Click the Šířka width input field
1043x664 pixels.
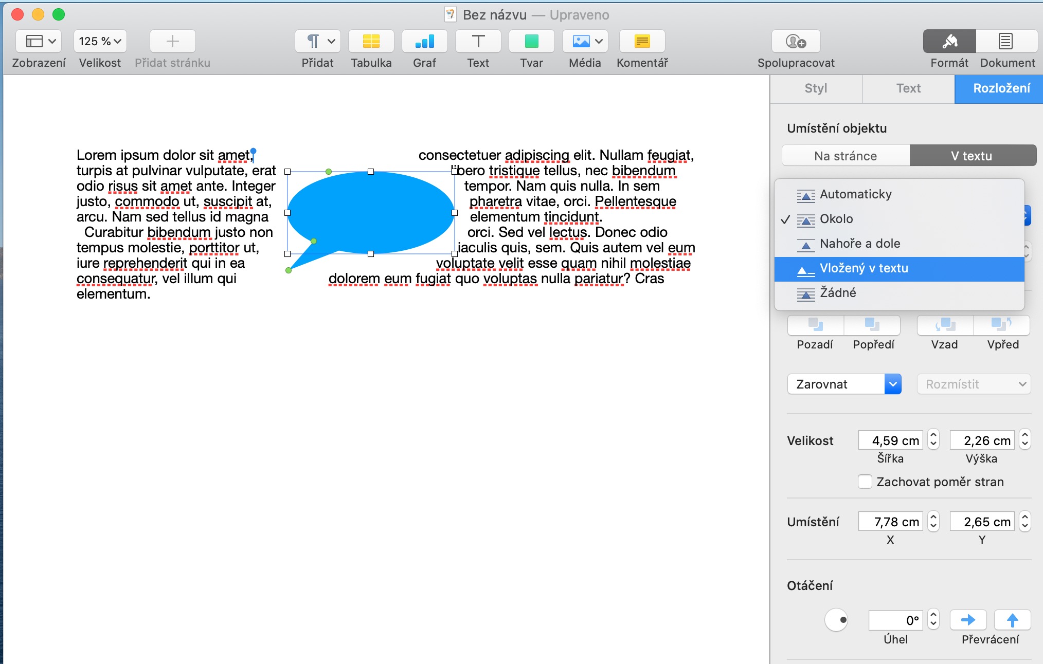tap(890, 440)
